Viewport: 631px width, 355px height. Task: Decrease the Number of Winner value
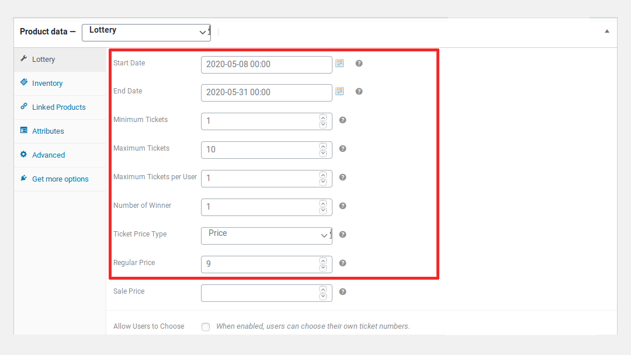(323, 210)
